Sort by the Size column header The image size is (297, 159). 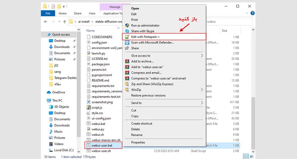[x=225, y=31]
